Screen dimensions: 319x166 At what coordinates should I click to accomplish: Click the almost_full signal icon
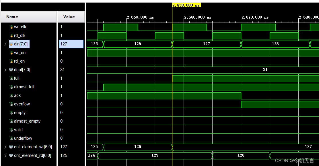pos(11,87)
